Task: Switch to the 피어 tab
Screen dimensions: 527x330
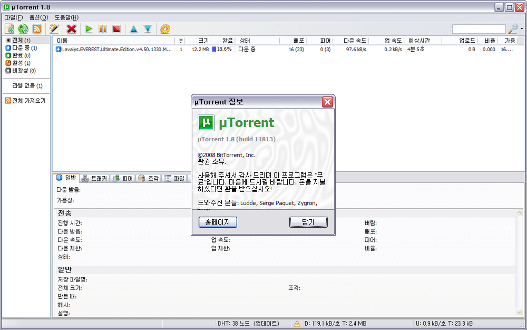Action: pos(123,178)
